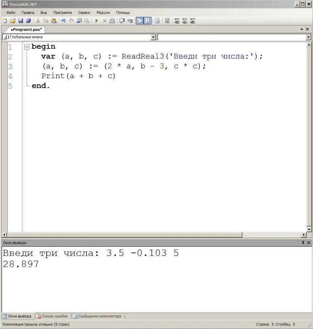Click the Step Over debug icon

122,21
